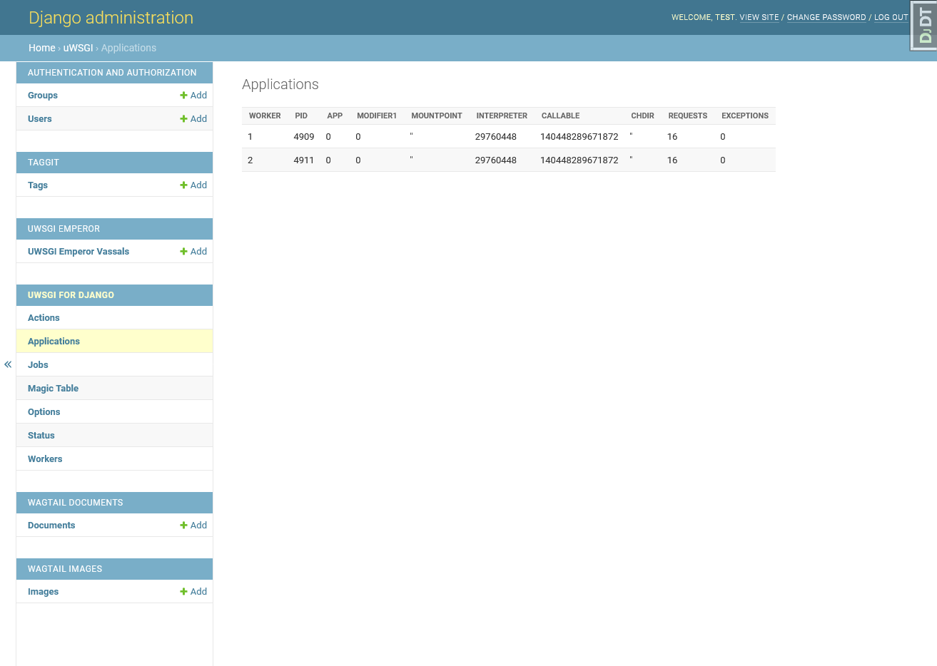Collapse the sidebar with the double-chevron toggle
Viewport: 937px width, 666px height.
8,364
